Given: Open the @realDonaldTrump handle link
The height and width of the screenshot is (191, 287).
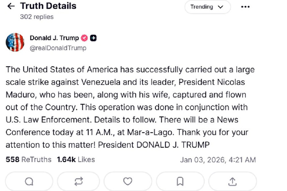Looking at the screenshot, I should point(58,48).
